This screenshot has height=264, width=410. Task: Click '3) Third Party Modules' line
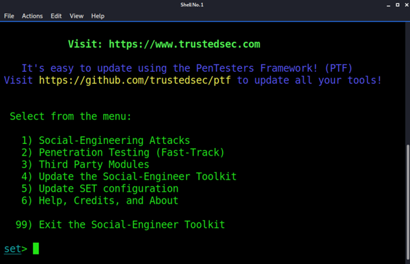(85, 164)
